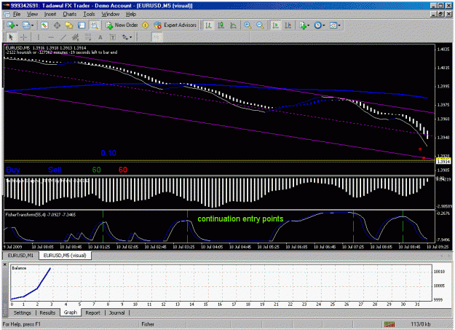The image size is (455, 330).
Task: Click the New Order button
Action: (122, 25)
